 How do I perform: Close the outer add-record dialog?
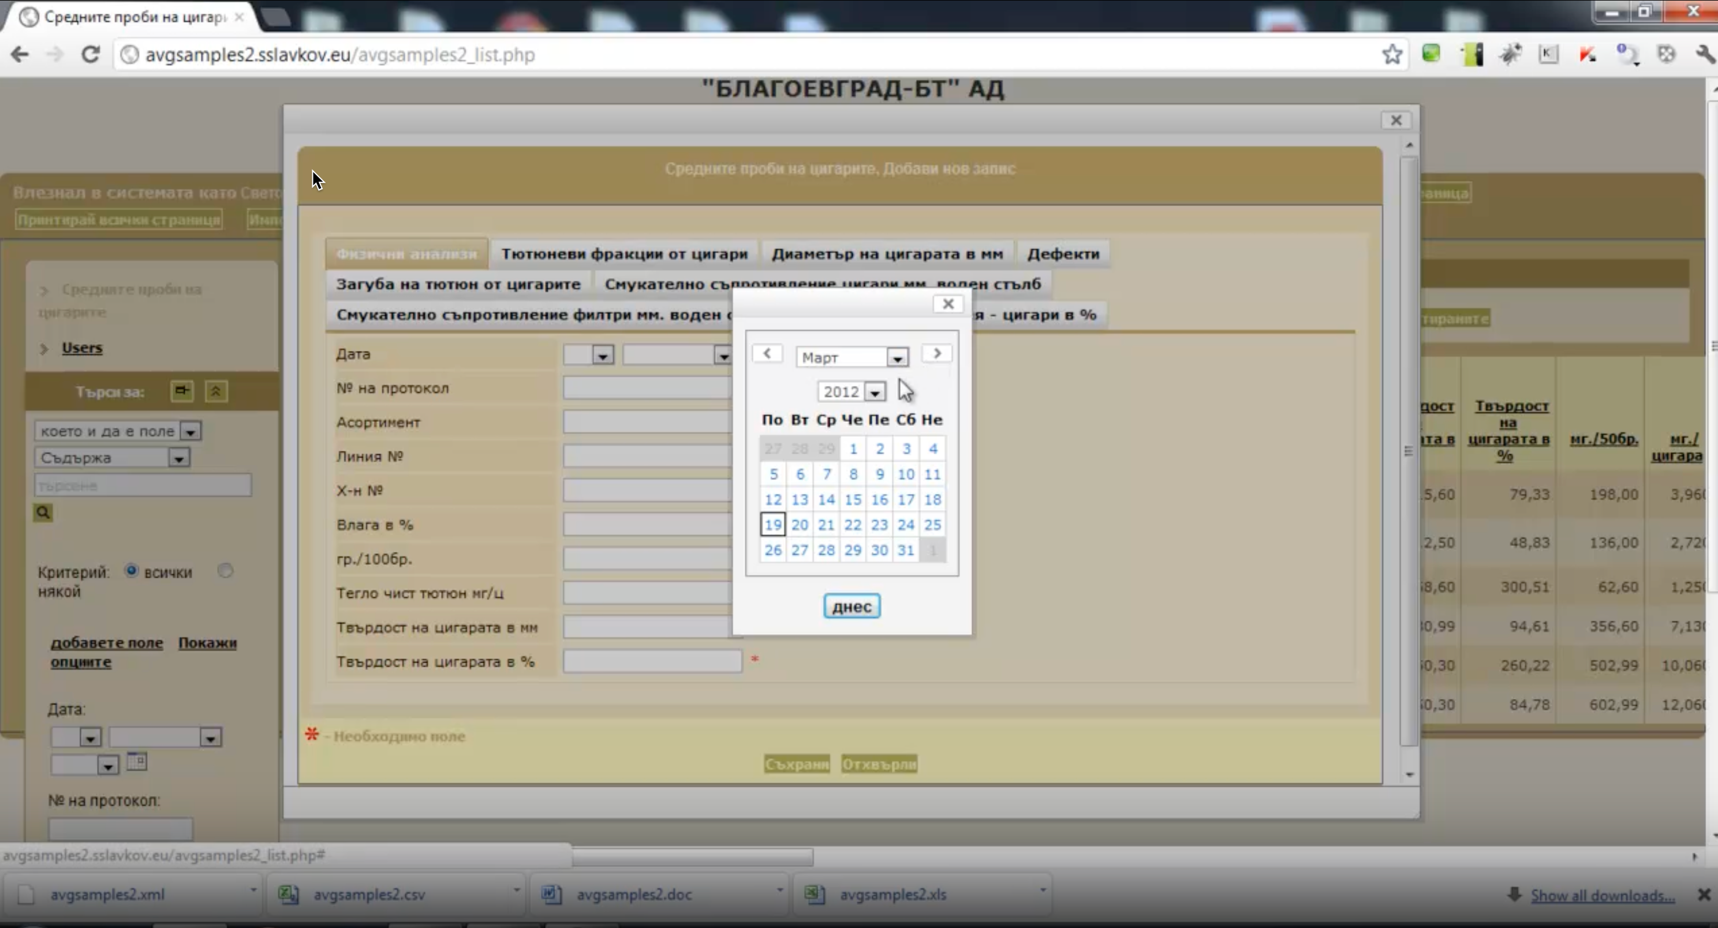[x=1396, y=120]
